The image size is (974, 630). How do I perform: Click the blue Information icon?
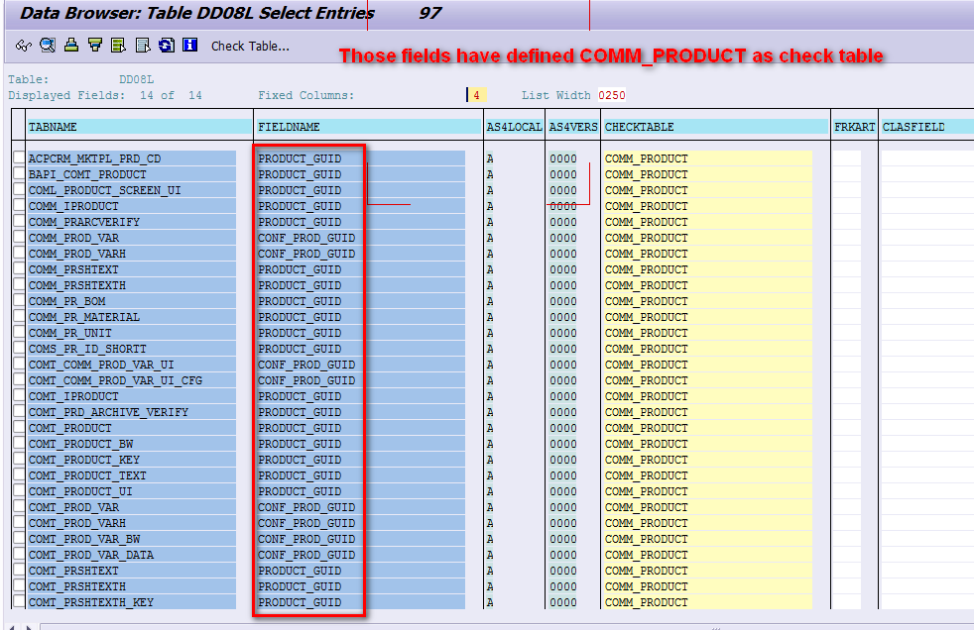coord(189,46)
